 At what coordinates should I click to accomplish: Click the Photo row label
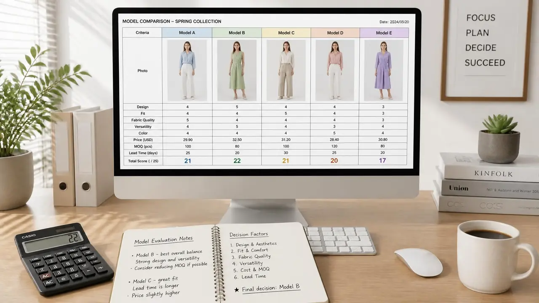pyautogui.click(x=142, y=71)
